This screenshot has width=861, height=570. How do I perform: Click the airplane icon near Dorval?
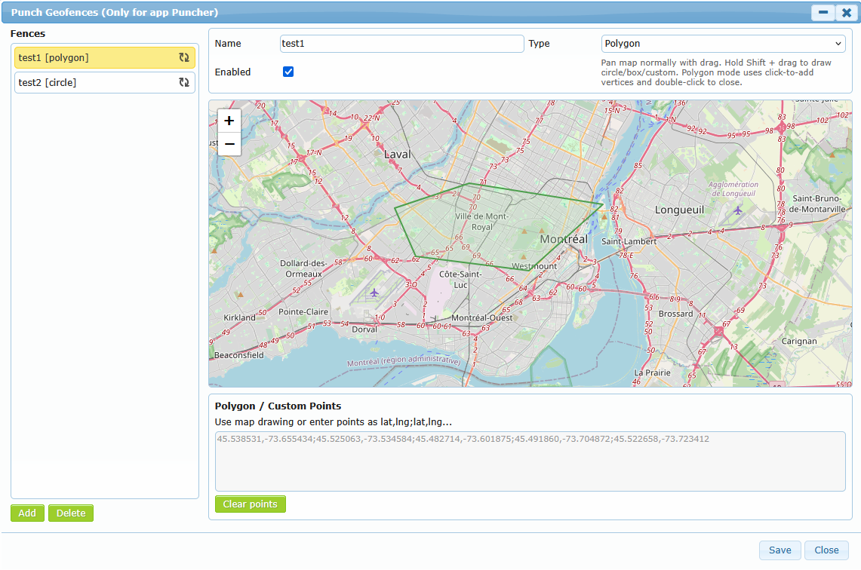click(x=374, y=293)
